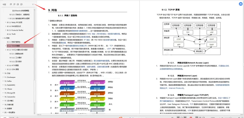244x118 pixels.
Task: Click the UDP box in the diagram
Action: pos(212,32)
